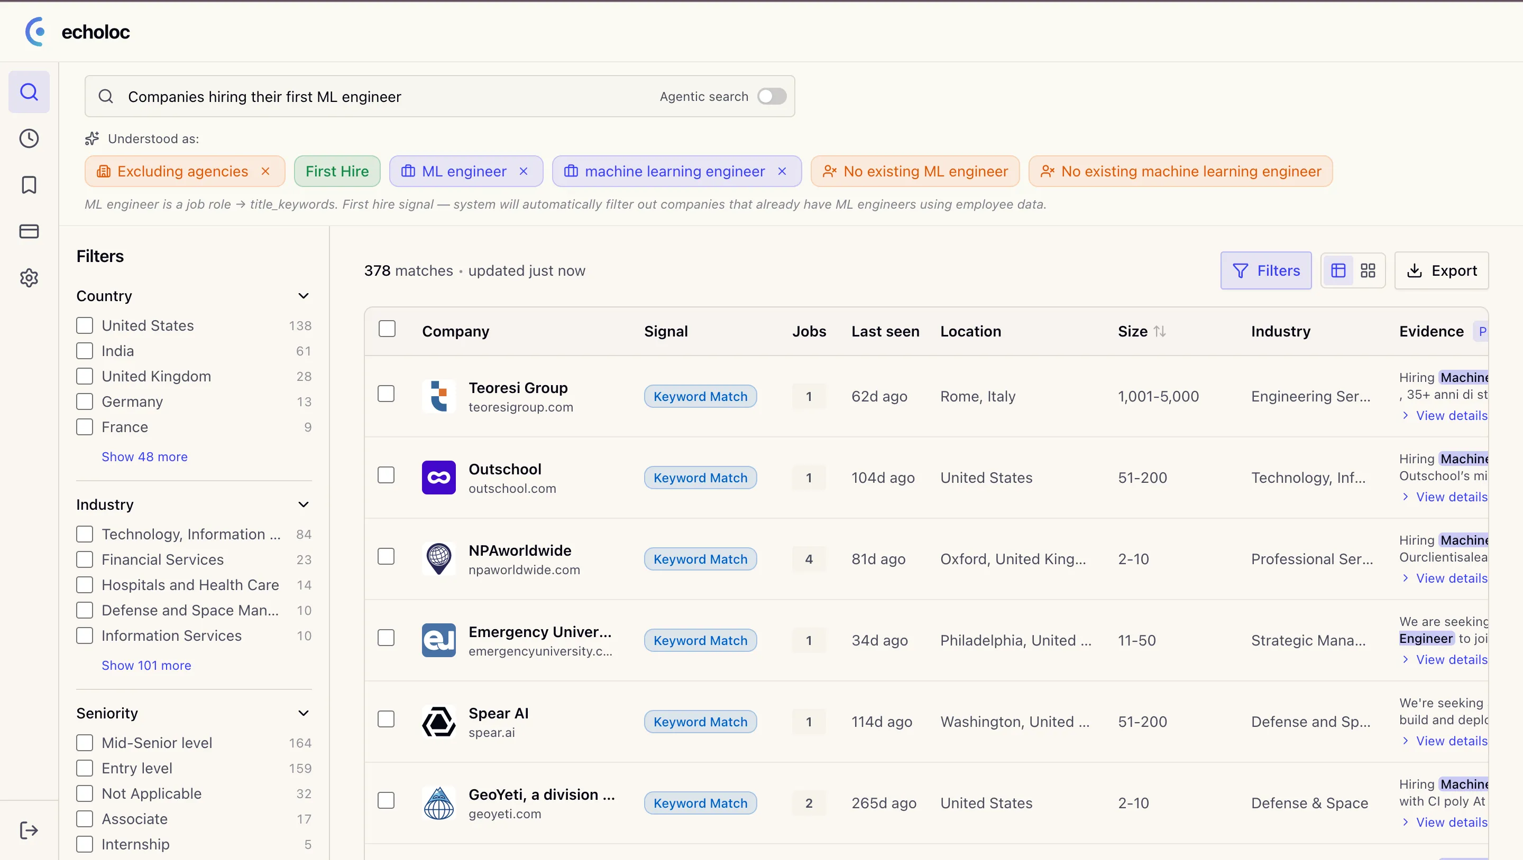Toggle the Agentic search switch

click(x=772, y=96)
